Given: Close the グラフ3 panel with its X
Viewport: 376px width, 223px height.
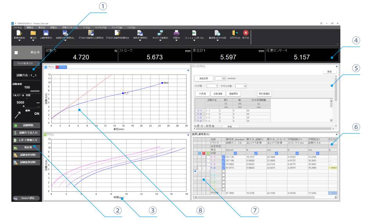Looking at the screenshot, I should 188,135.
